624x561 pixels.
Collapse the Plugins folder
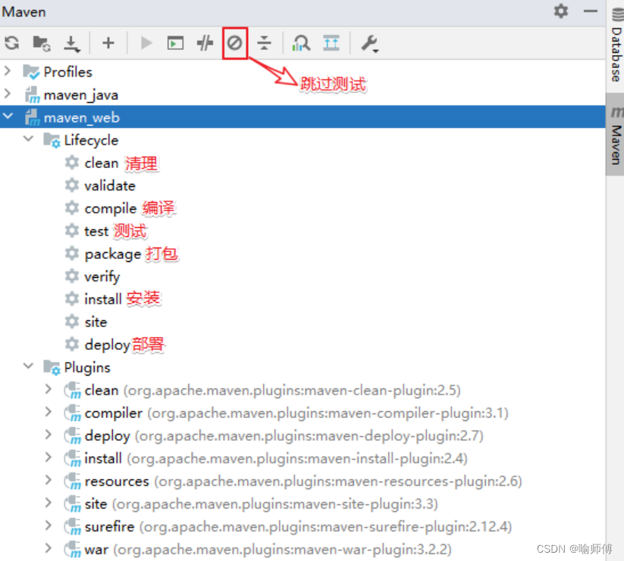[x=28, y=366]
